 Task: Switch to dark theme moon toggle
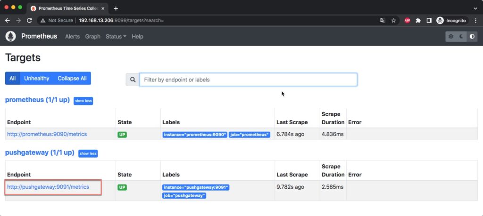(461, 37)
